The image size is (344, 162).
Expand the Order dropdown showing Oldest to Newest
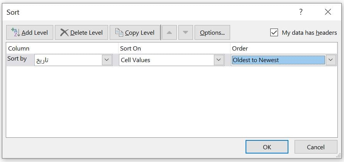tap(330, 60)
